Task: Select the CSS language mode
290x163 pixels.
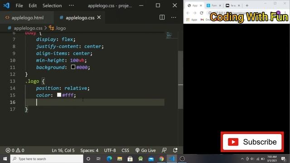Action: click(125, 150)
